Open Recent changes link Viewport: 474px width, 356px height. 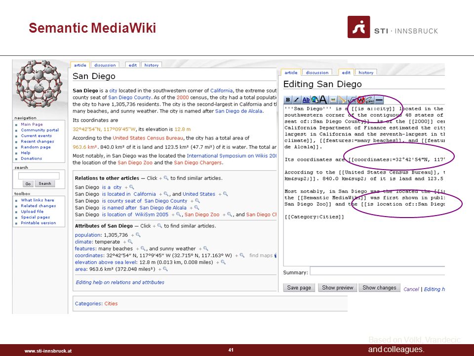[x=37, y=141]
